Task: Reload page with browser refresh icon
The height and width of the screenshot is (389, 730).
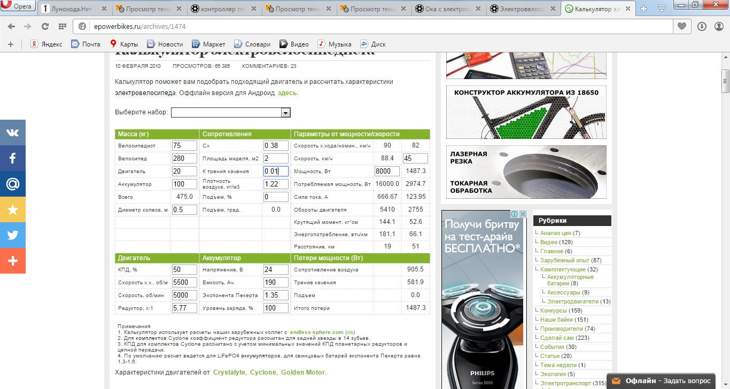Action: [x=45, y=26]
